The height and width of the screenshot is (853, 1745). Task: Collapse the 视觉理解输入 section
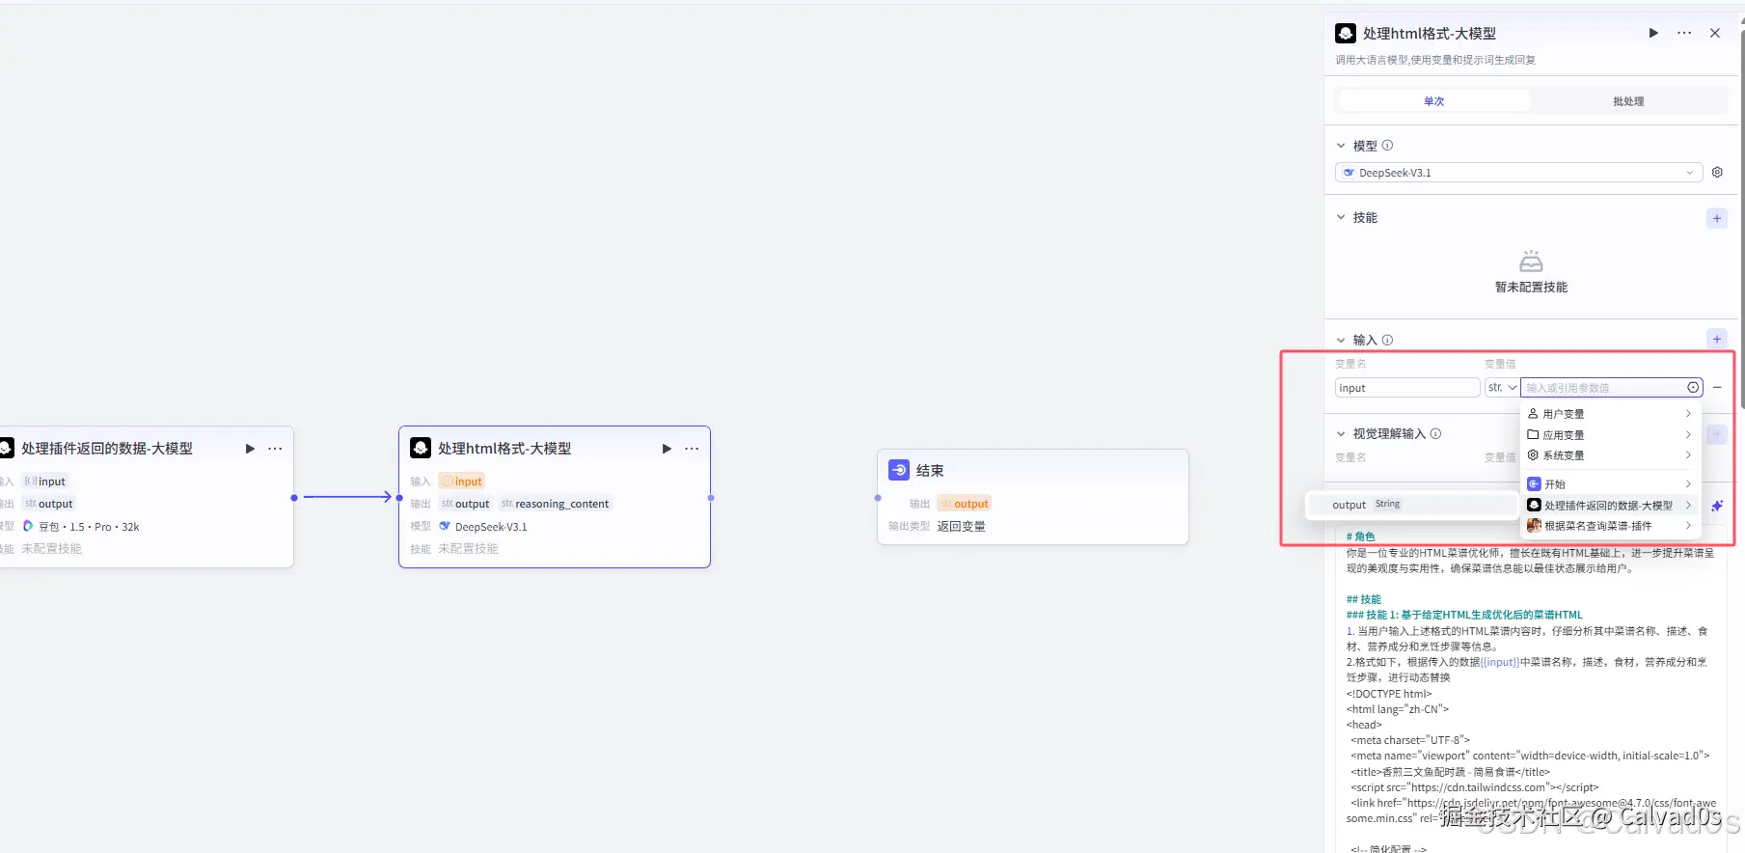point(1341,434)
